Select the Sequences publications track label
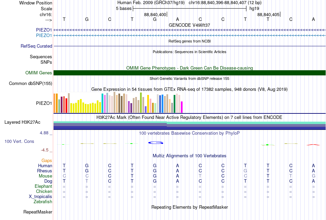This screenshot has width=326, height=220. [41, 57]
